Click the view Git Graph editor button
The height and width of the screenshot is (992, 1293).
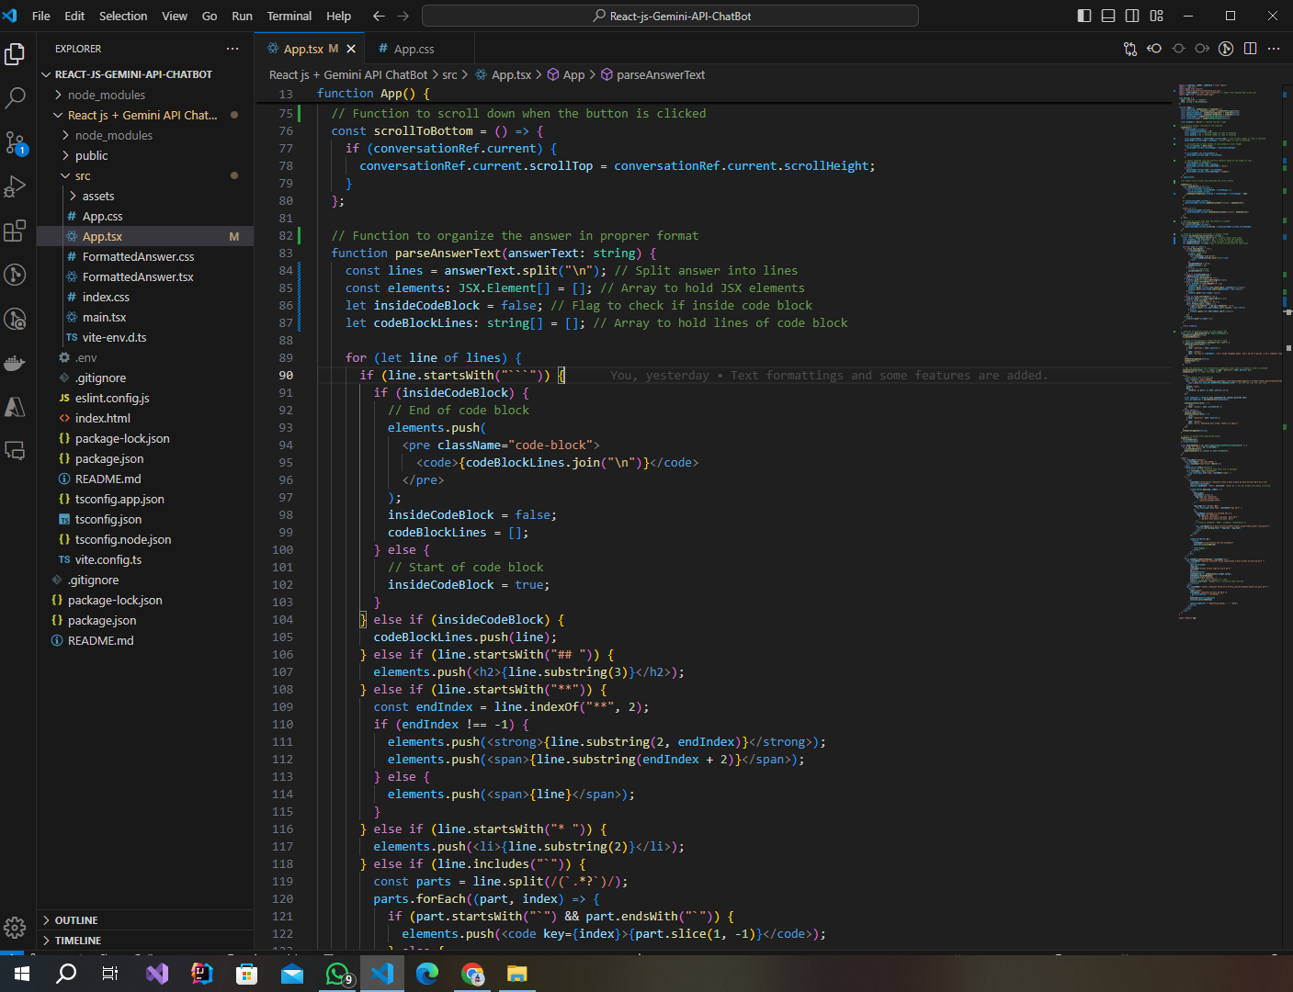pyautogui.click(x=1226, y=49)
